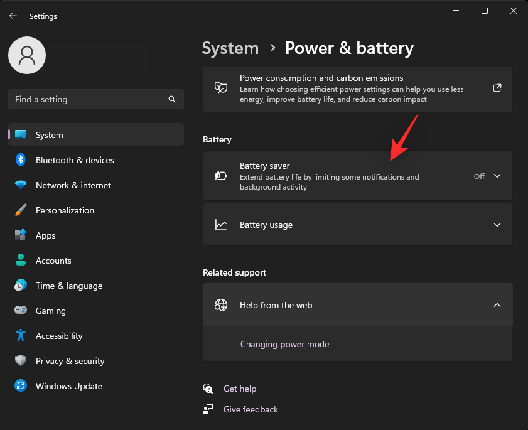Collapse the Help from the web section
The height and width of the screenshot is (430, 528).
point(497,305)
